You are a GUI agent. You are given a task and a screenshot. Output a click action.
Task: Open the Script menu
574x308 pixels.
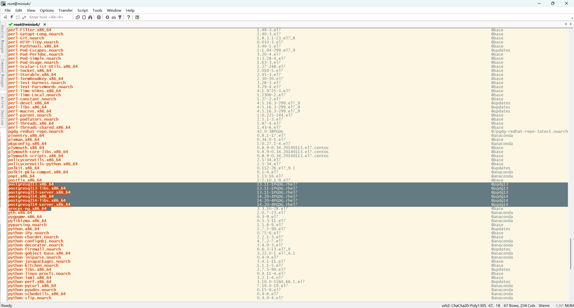(x=83, y=10)
